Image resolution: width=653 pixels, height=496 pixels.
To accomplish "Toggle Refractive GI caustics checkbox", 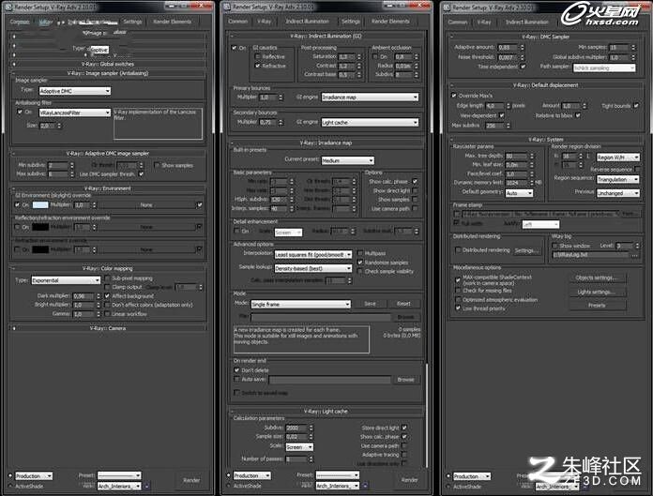I will tap(257, 66).
